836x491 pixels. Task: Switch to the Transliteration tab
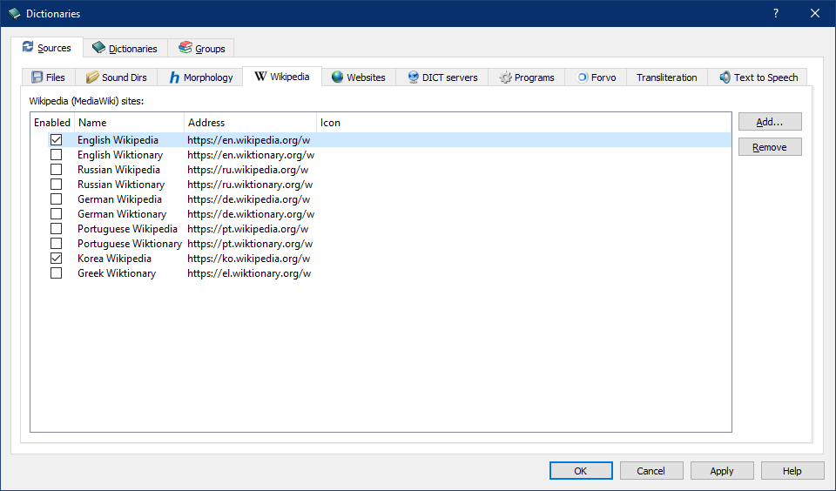[x=666, y=77]
